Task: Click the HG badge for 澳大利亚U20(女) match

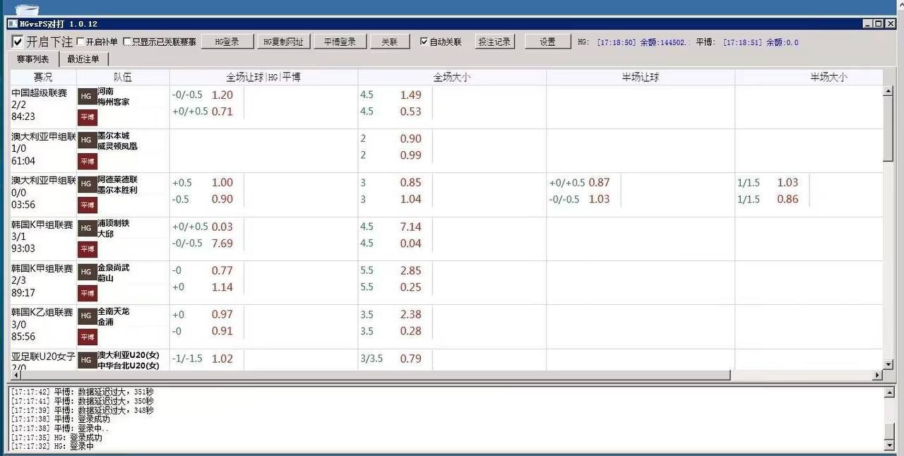Action: [x=87, y=359]
